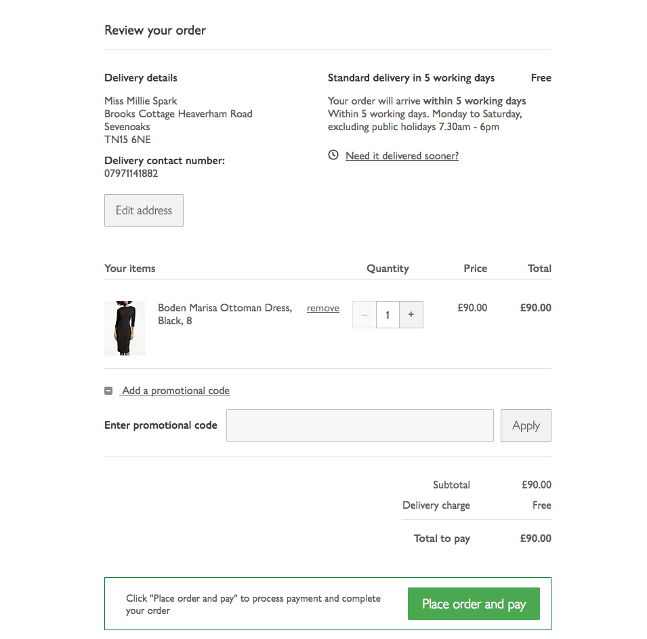Focus the promotional code text box
The height and width of the screenshot is (639, 647).
pyautogui.click(x=360, y=425)
